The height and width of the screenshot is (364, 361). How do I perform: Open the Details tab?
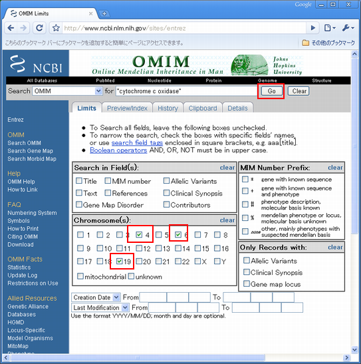pos(237,108)
